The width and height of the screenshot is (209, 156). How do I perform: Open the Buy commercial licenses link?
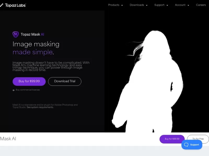(28, 90)
